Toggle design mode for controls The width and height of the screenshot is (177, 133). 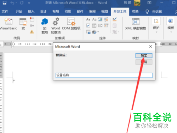pyautogui.click(x=115, y=19)
